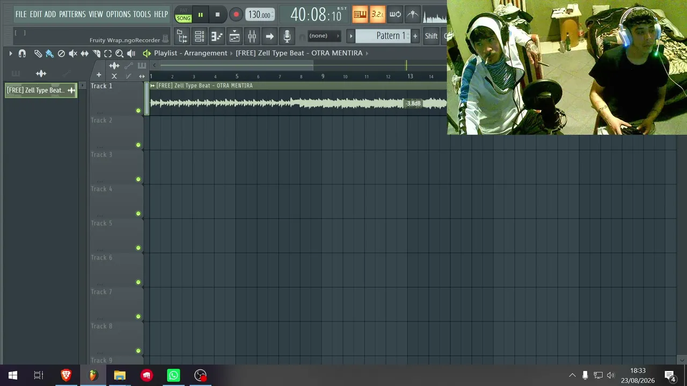Image resolution: width=687 pixels, height=386 pixels.
Task: Select the Delete tool
Action: [x=61, y=53]
